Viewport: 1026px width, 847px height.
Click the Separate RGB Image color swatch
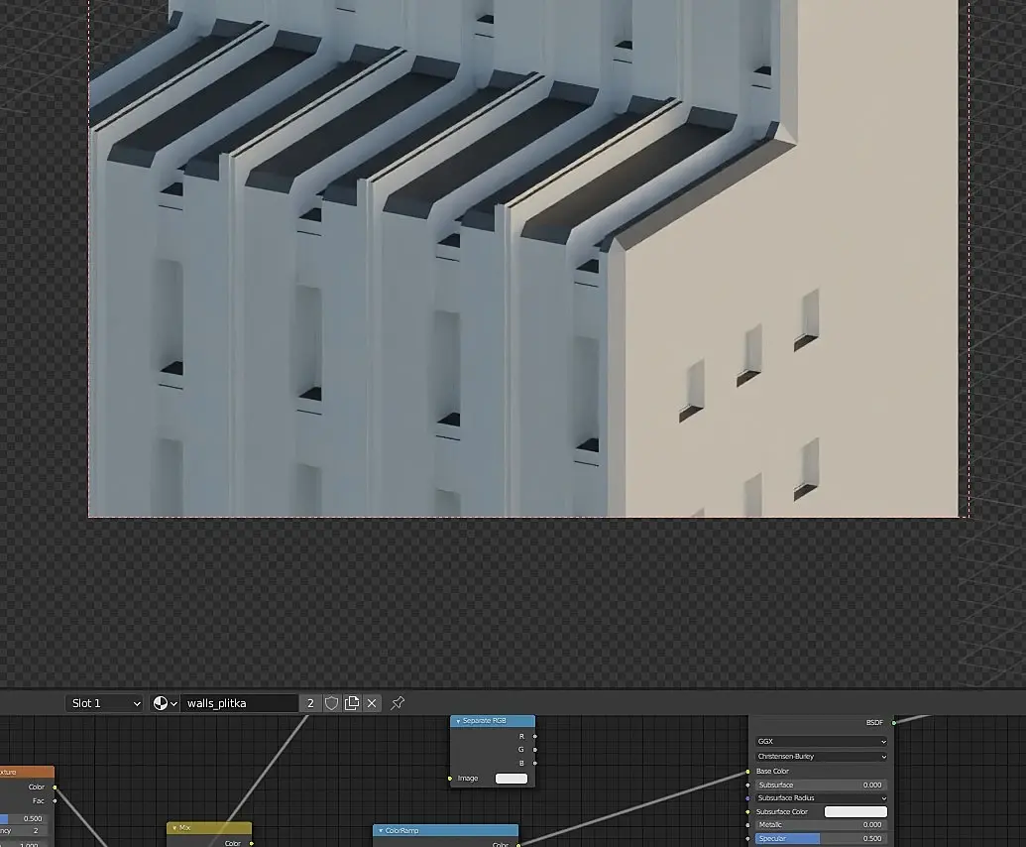(x=512, y=779)
